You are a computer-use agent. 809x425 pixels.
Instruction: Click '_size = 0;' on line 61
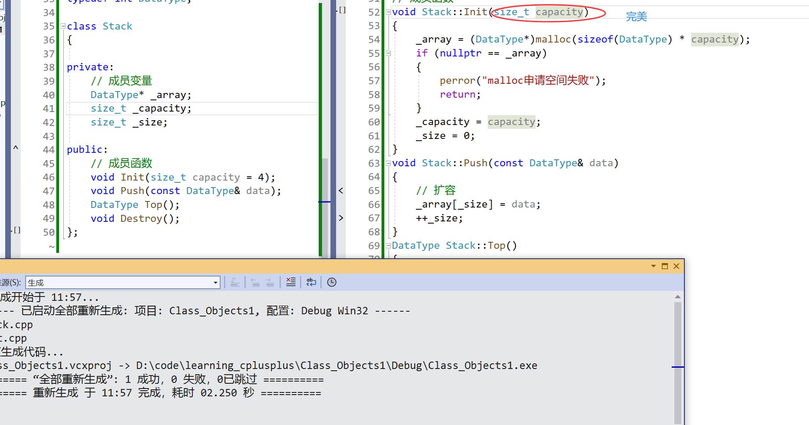445,136
